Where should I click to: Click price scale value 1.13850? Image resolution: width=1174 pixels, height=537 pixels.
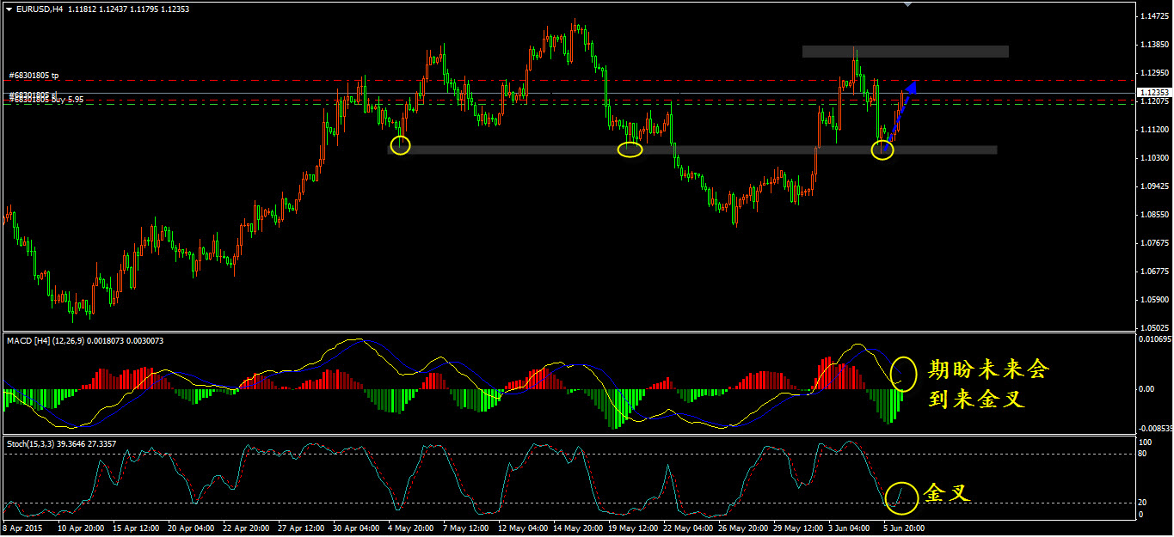(1154, 44)
